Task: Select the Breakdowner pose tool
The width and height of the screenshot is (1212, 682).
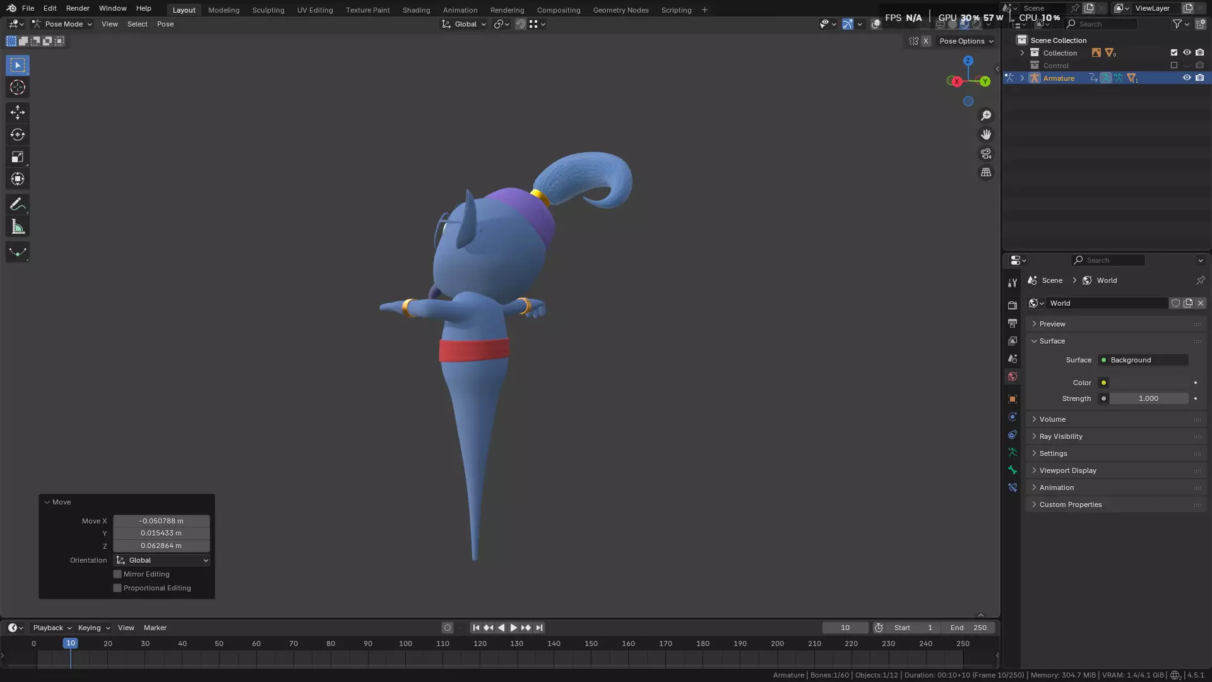Action: coord(18,252)
